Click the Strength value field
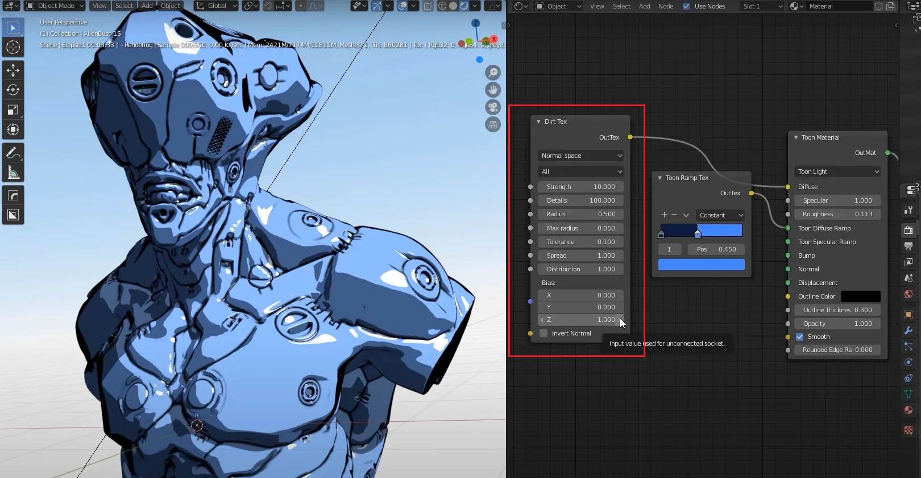 (580, 187)
